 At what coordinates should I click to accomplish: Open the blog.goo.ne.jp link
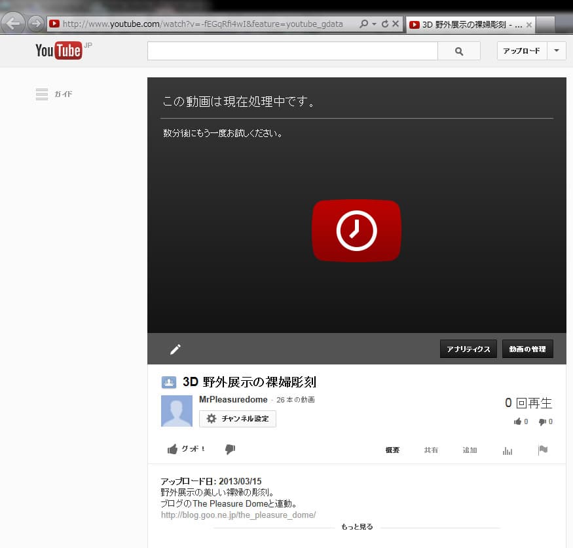click(x=238, y=515)
